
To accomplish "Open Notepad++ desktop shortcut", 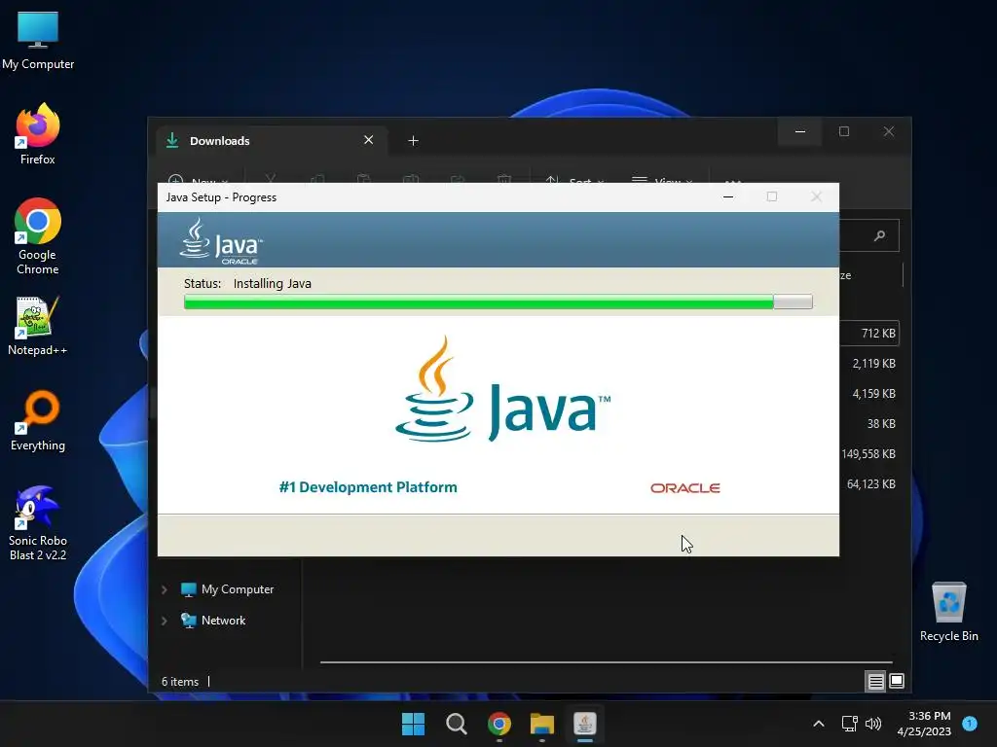I will click(x=38, y=327).
